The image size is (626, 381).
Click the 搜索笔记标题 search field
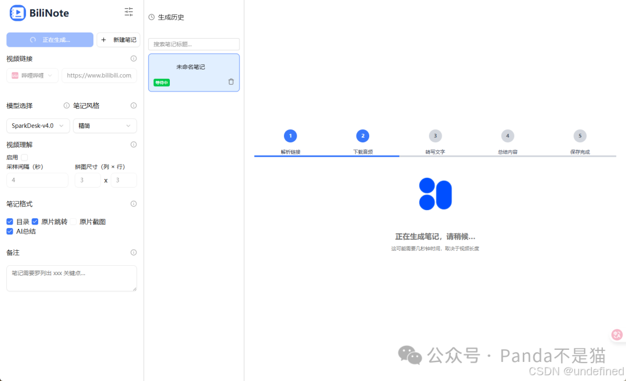point(194,44)
